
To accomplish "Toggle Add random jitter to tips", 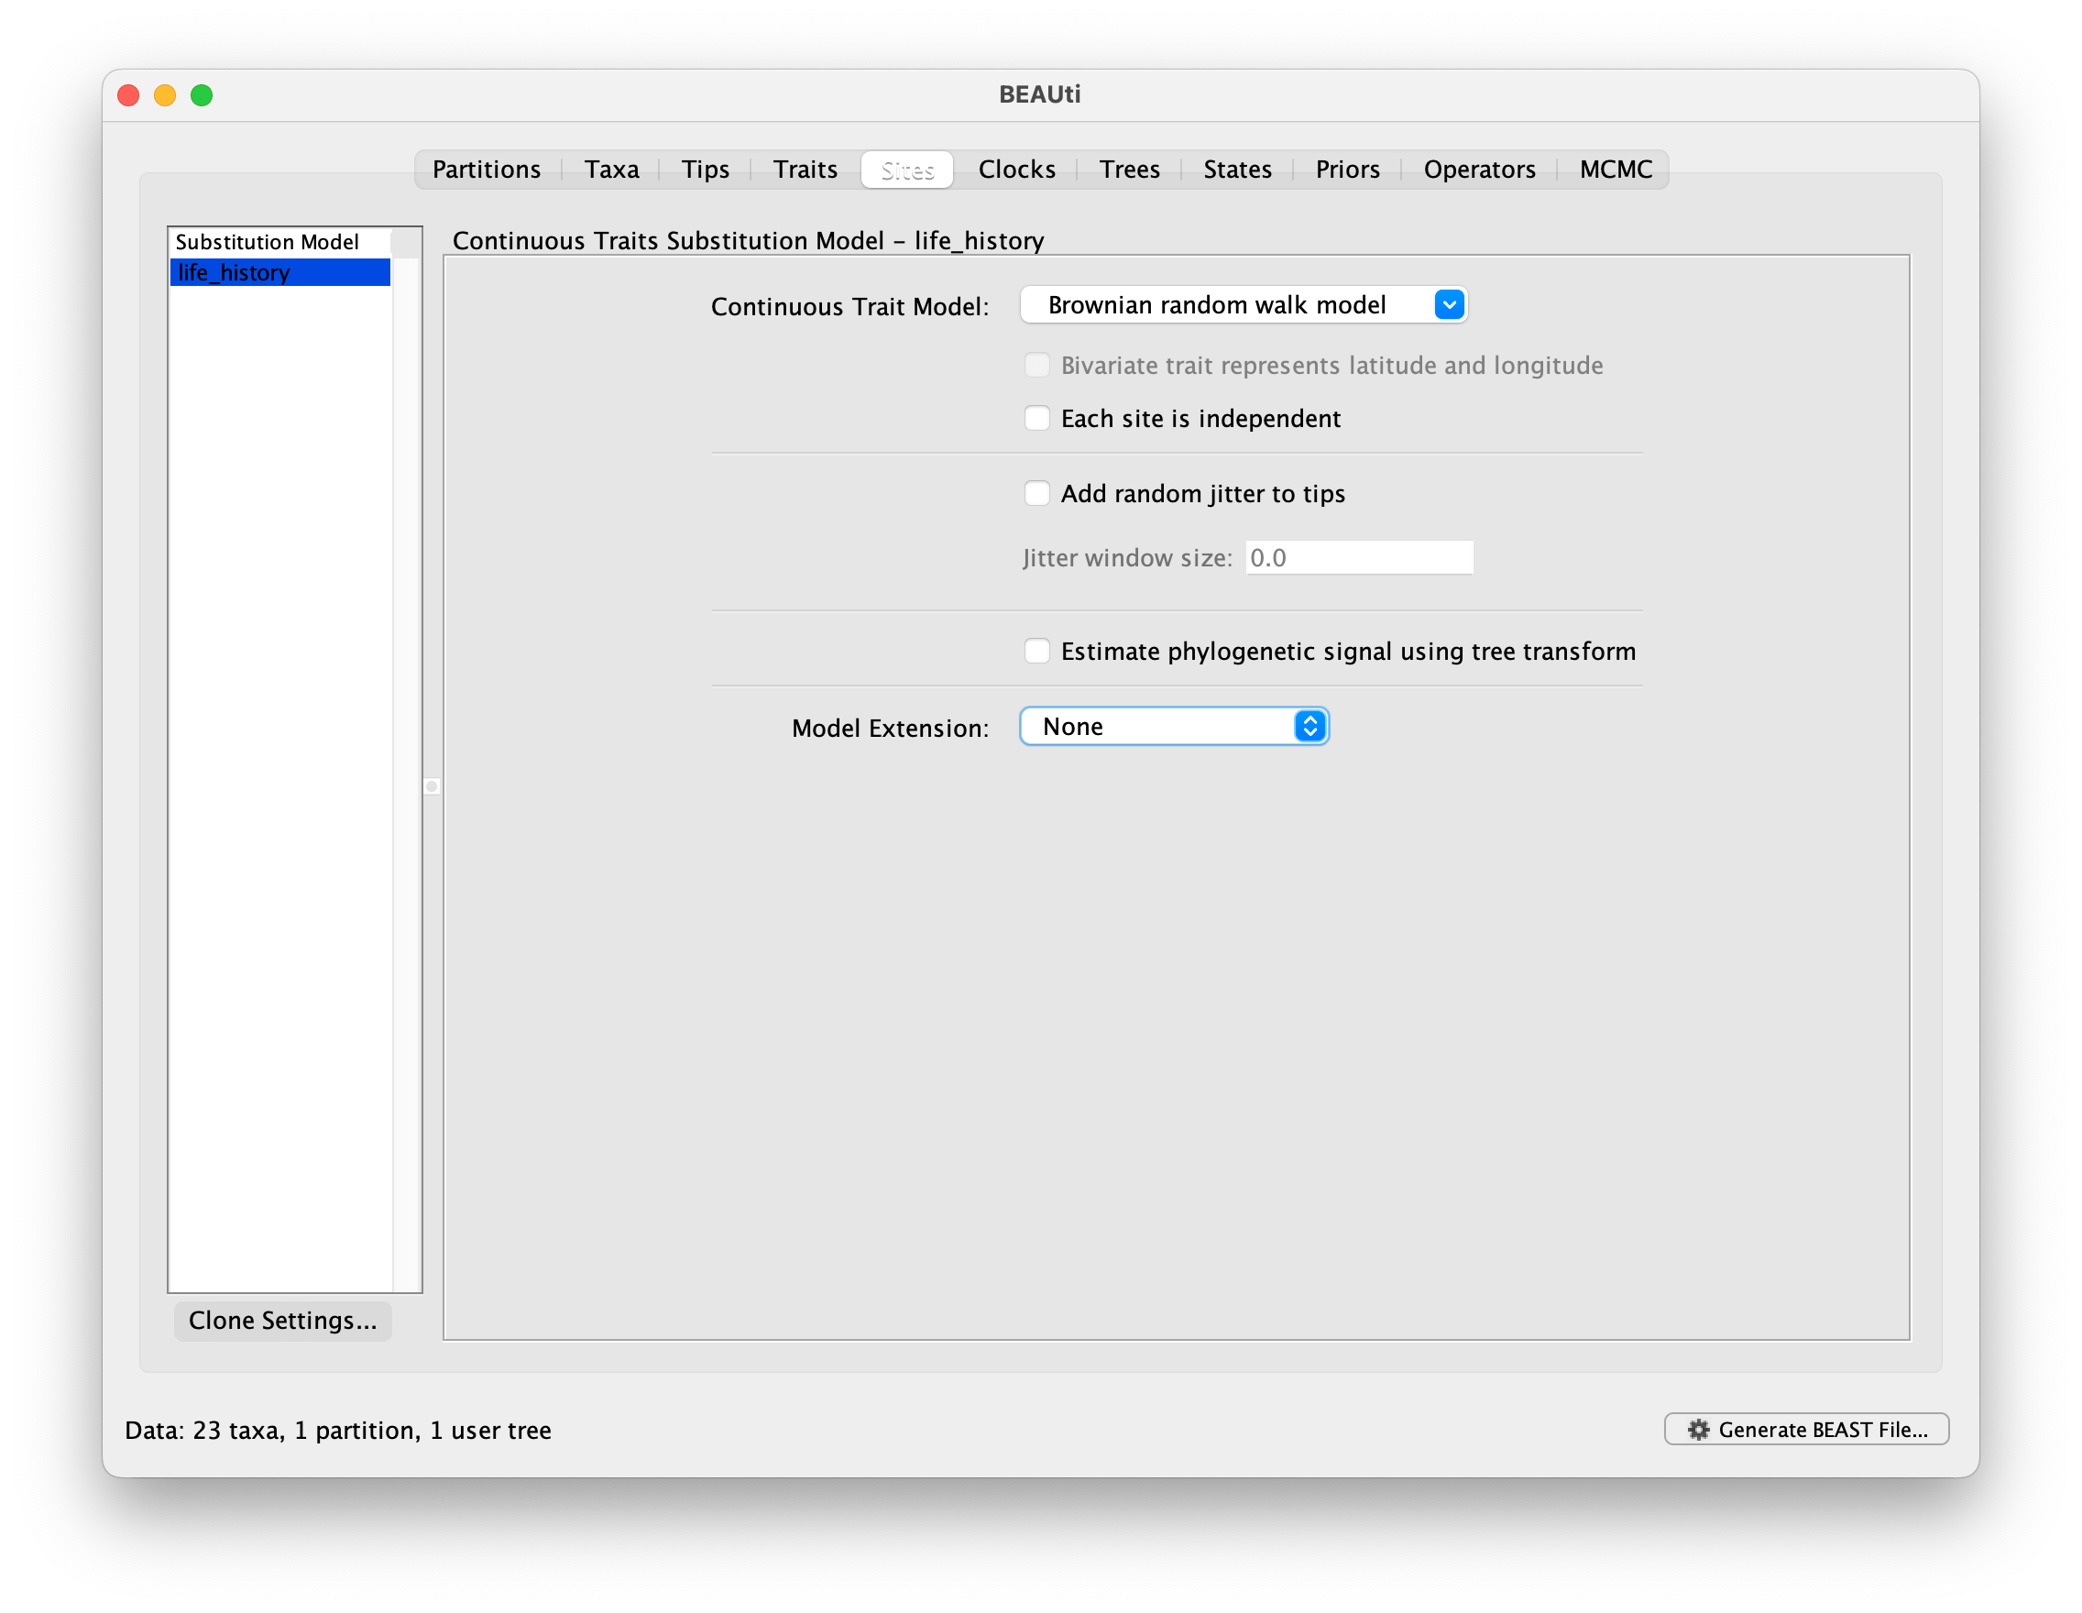I will coord(1036,494).
